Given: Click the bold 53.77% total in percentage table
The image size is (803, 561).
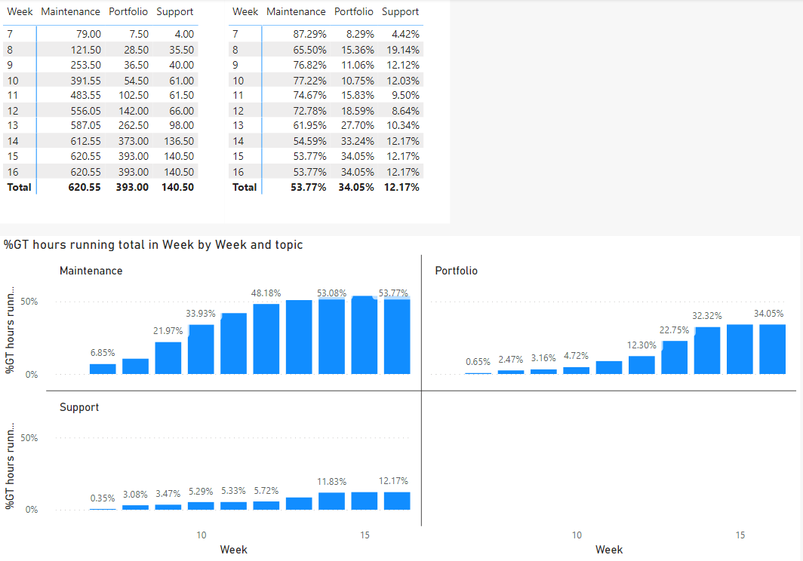Looking at the screenshot, I should (308, 187).
